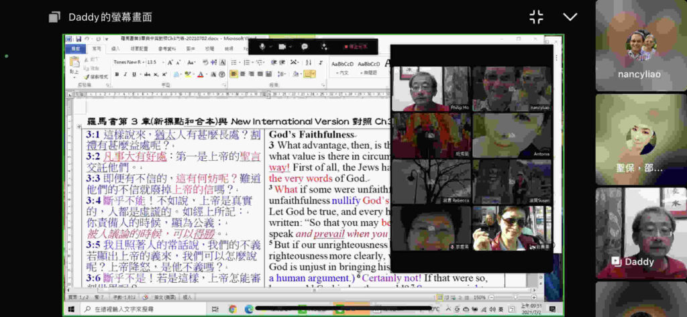687x317 pixels.
Task: Toggle italic formatting in Word ribbon
Action: 125,74
